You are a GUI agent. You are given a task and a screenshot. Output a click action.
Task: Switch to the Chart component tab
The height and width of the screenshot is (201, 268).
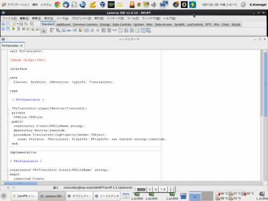[x=225, y=25]
